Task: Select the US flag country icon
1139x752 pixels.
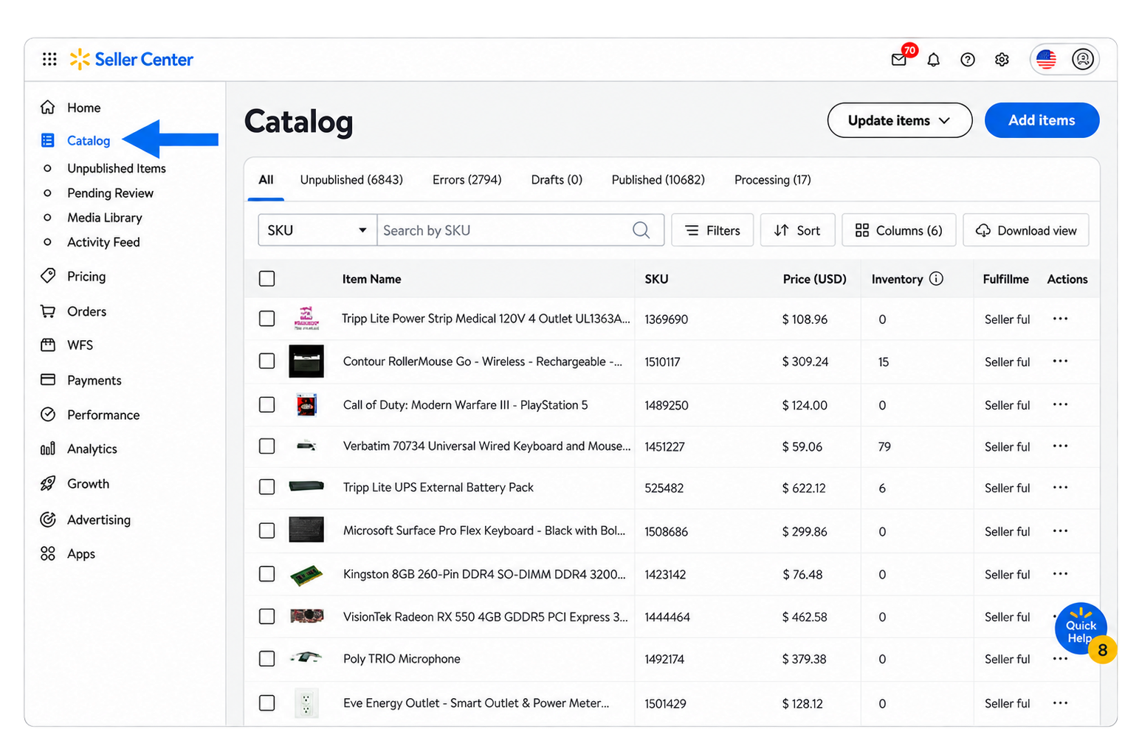Action: [x=1047, y=59]
